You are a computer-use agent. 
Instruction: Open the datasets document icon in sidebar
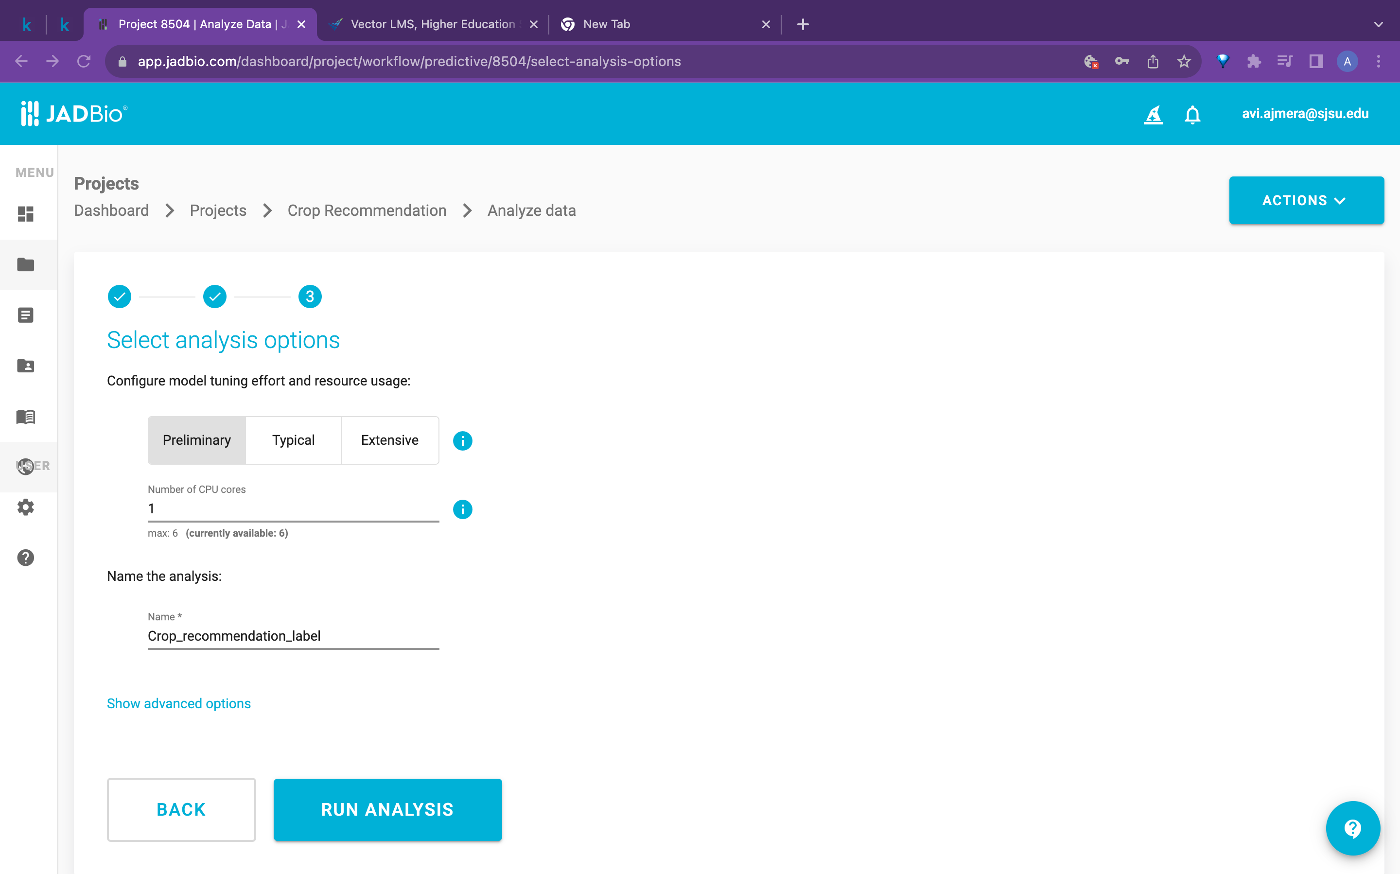tap(25, 315)
